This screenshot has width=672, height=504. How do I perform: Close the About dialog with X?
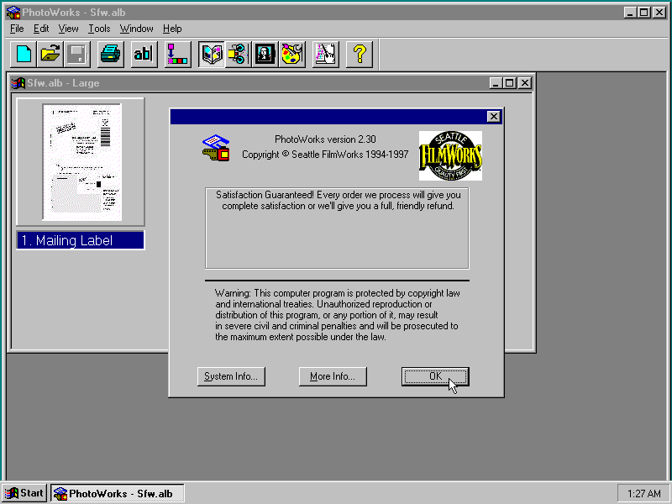point(494,117)
